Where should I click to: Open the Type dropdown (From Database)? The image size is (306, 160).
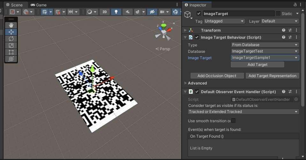click(265, 45)
